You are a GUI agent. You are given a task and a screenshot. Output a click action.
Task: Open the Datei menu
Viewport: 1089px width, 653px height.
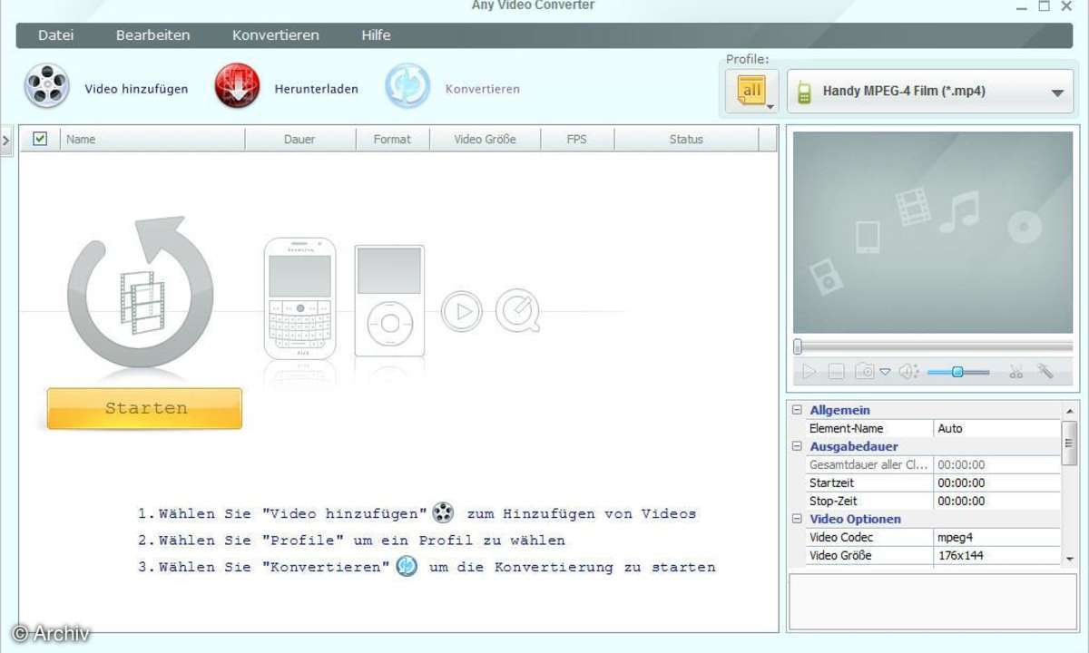coord(56,35)
